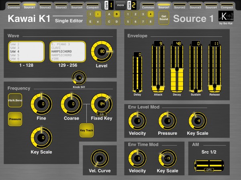This screenshot has width=241, height=180.
Task: Click the Release value display 11
Action: 214,44
